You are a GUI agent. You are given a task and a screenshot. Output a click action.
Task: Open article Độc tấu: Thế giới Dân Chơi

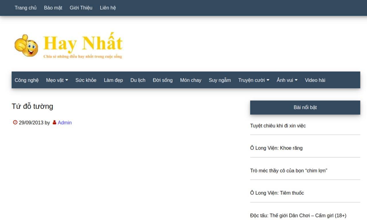point(298,216)
